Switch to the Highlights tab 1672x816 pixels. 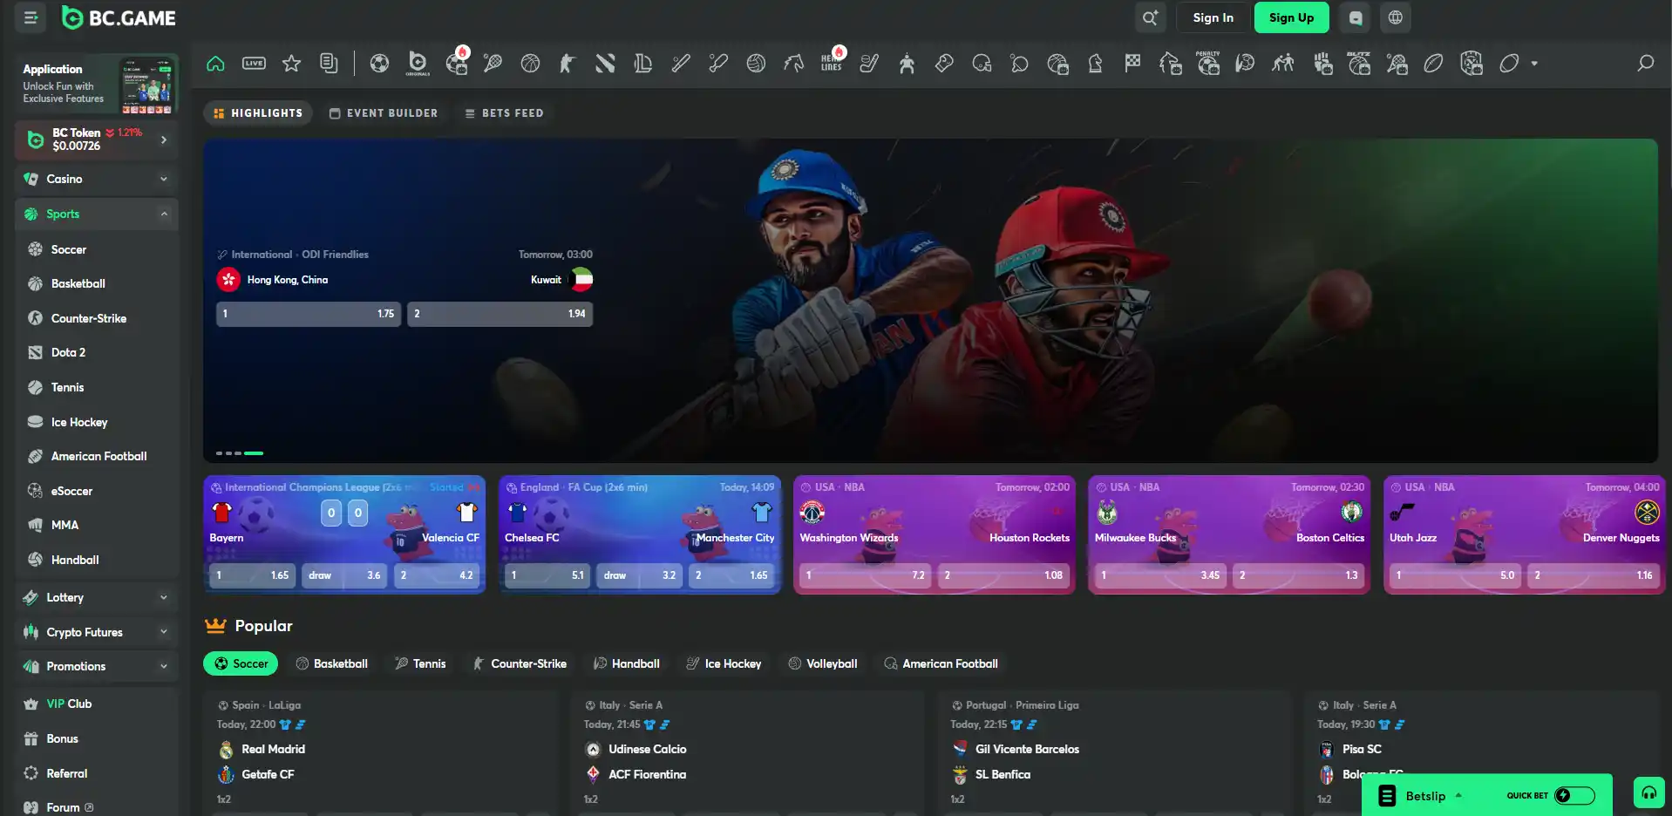pos(258,113)
